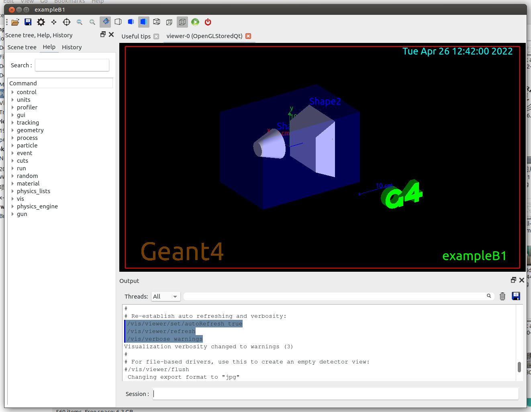This screenshot has width=531, height=412.
Task: Toggle the rotate mode toolbar button
Action: [105, 22]
